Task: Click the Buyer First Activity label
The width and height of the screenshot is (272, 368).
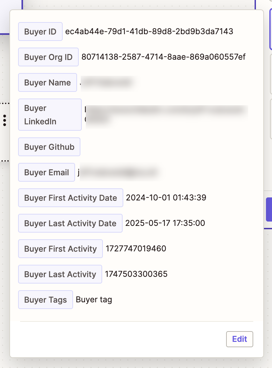Action: tap(60, 249)
